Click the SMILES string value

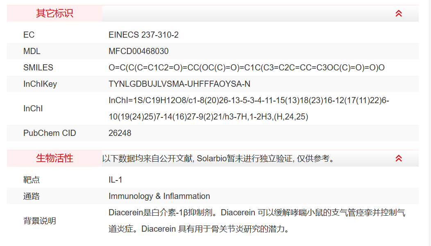point(246,68)
